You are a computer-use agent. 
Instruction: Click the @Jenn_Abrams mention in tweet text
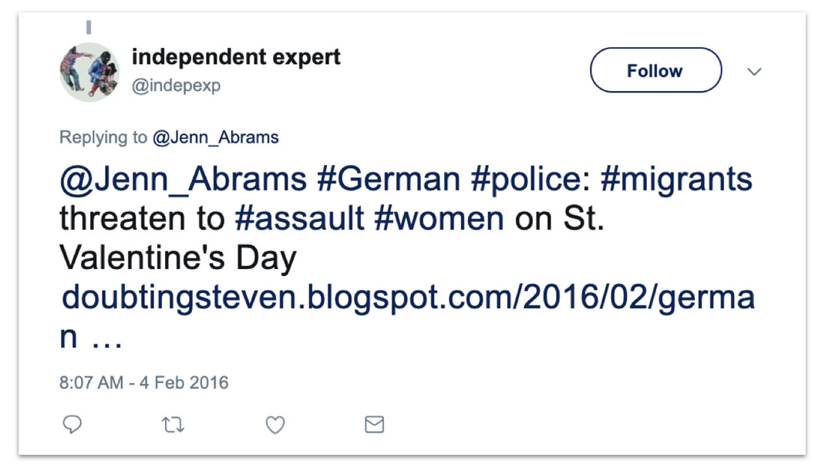point(183,180)
